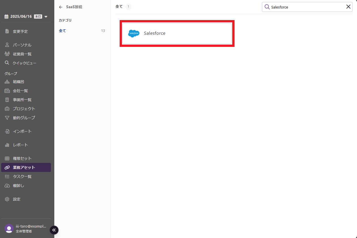
Task: Open the Salesforce connector card
Action: click(177, 33)
